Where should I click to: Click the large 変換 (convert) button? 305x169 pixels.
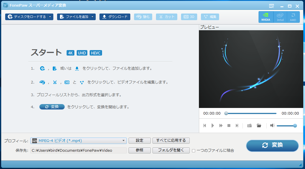[272, 145]
